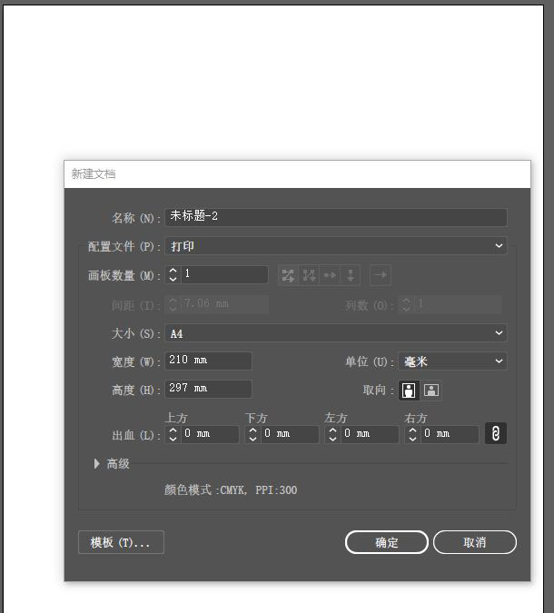Image resolution: width=554 pixels, height=613 pixels.
Task: Click the grid by column artboard layout icon
Action: coord(309,275)
